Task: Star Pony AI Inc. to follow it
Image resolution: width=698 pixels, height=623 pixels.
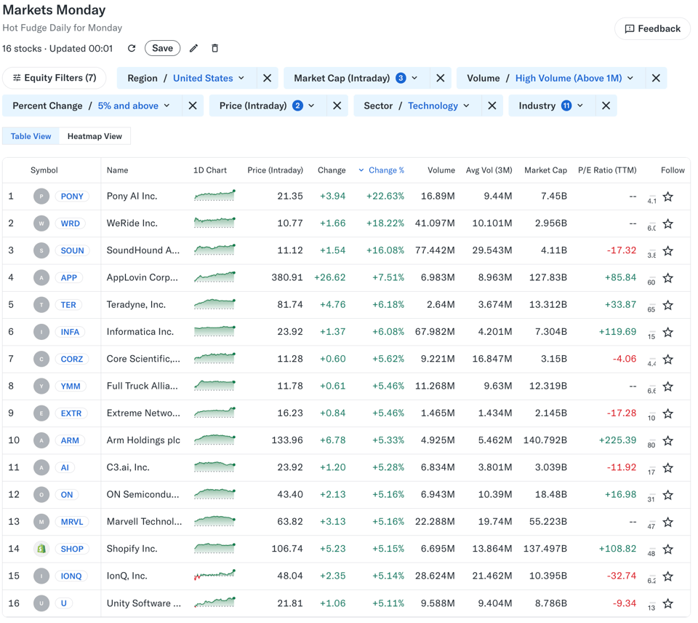Action: [x=668, y=197]
